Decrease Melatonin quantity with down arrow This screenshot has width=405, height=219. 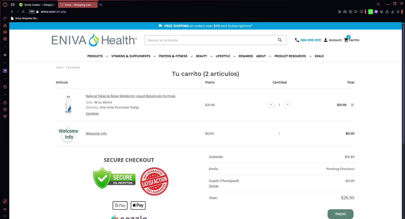click(271, 105)
